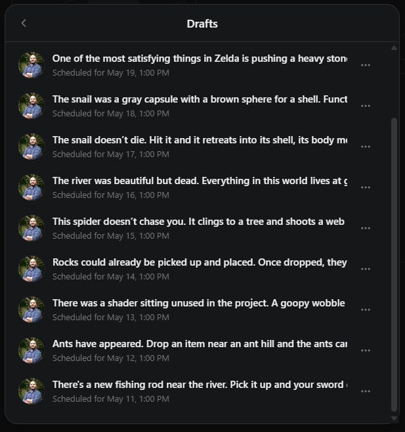The height and width of the screenshot is (432, 405).
Task: Click the scroll down arrow
Action: (x=394, y=418)
